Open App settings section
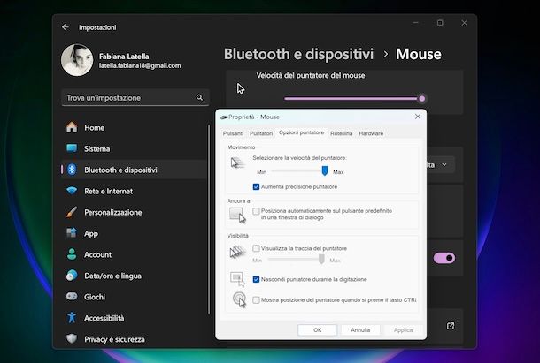The width and height of the screenshot is (540, 363). click(135, 234)
